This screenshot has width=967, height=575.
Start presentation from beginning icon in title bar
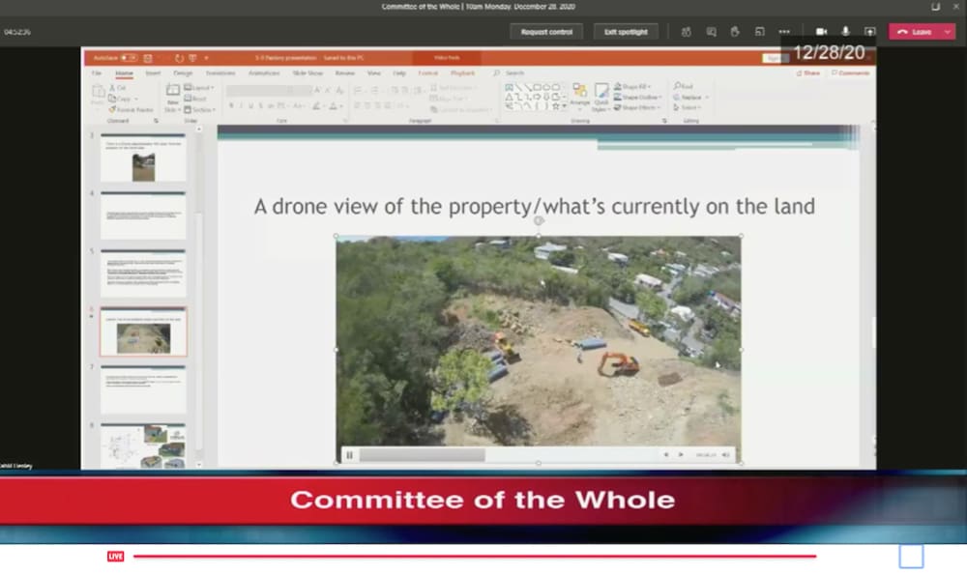192,58
